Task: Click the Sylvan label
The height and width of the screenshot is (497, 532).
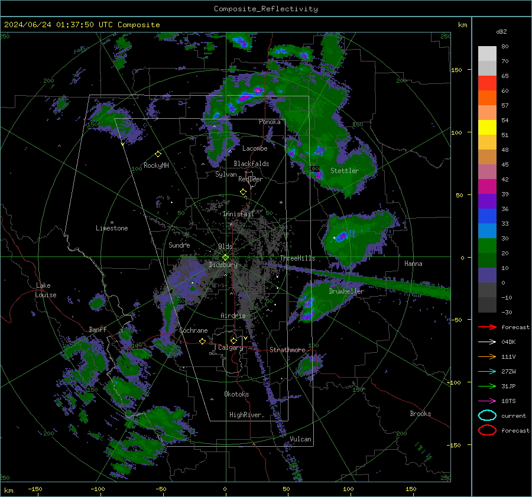Action: point(226,174)
